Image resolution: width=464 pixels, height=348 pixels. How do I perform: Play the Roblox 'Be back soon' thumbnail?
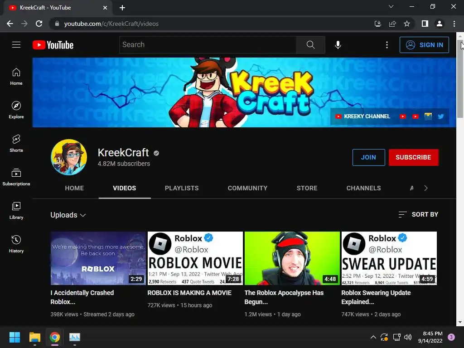pos(98,258)
